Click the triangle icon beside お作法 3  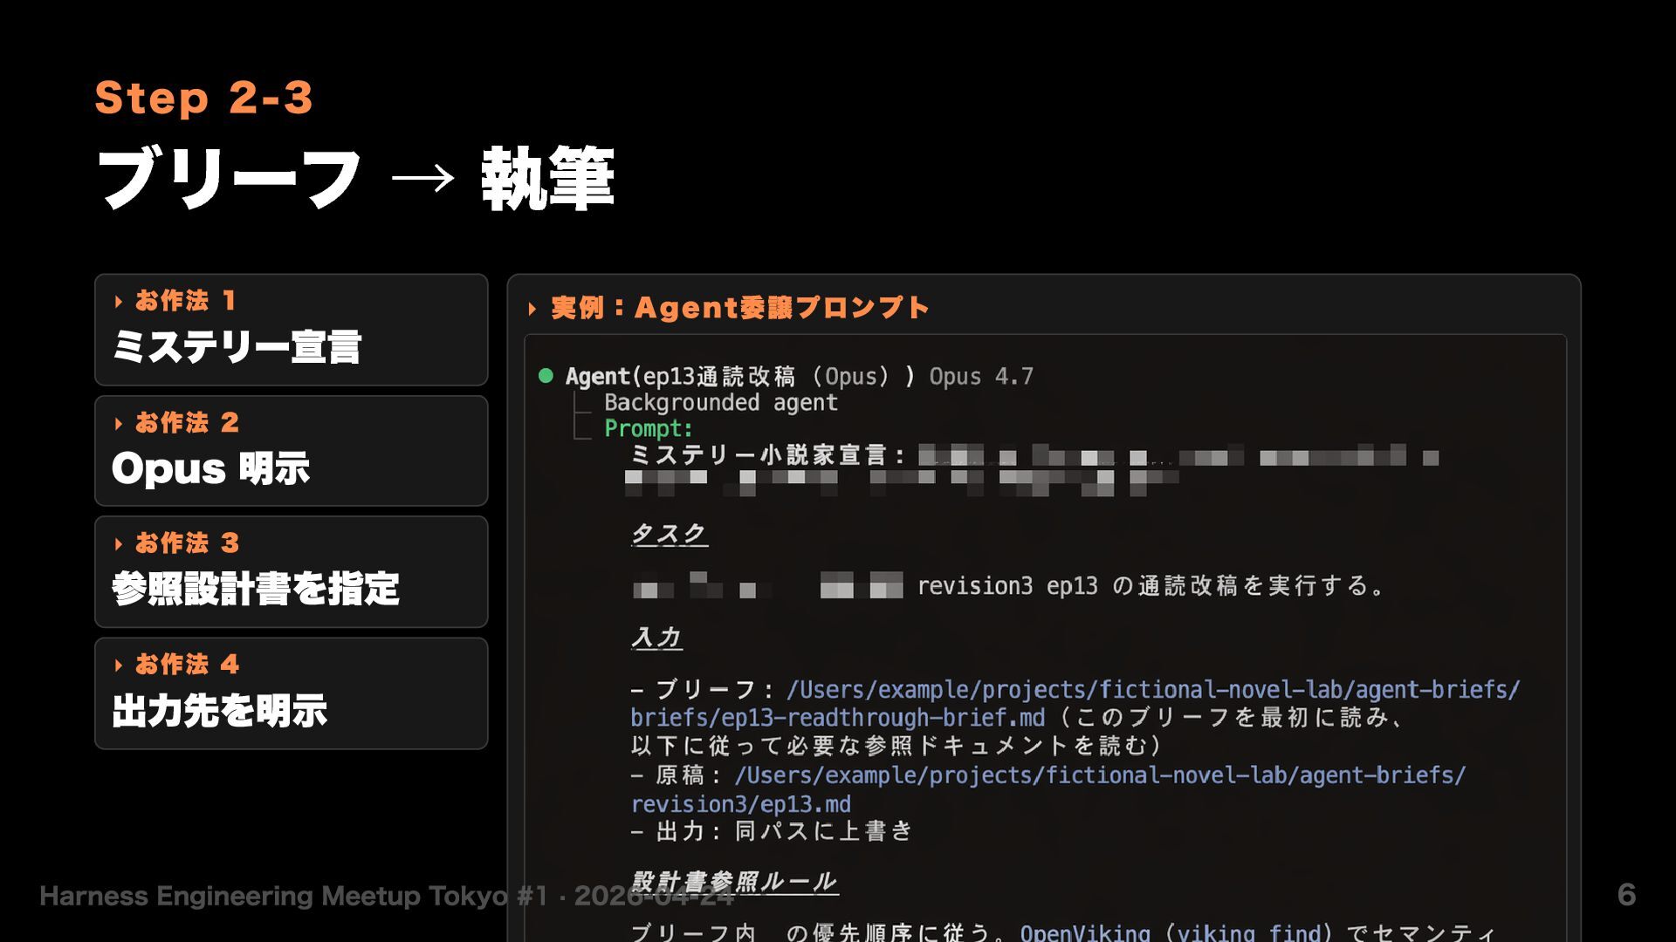[119, 544]
